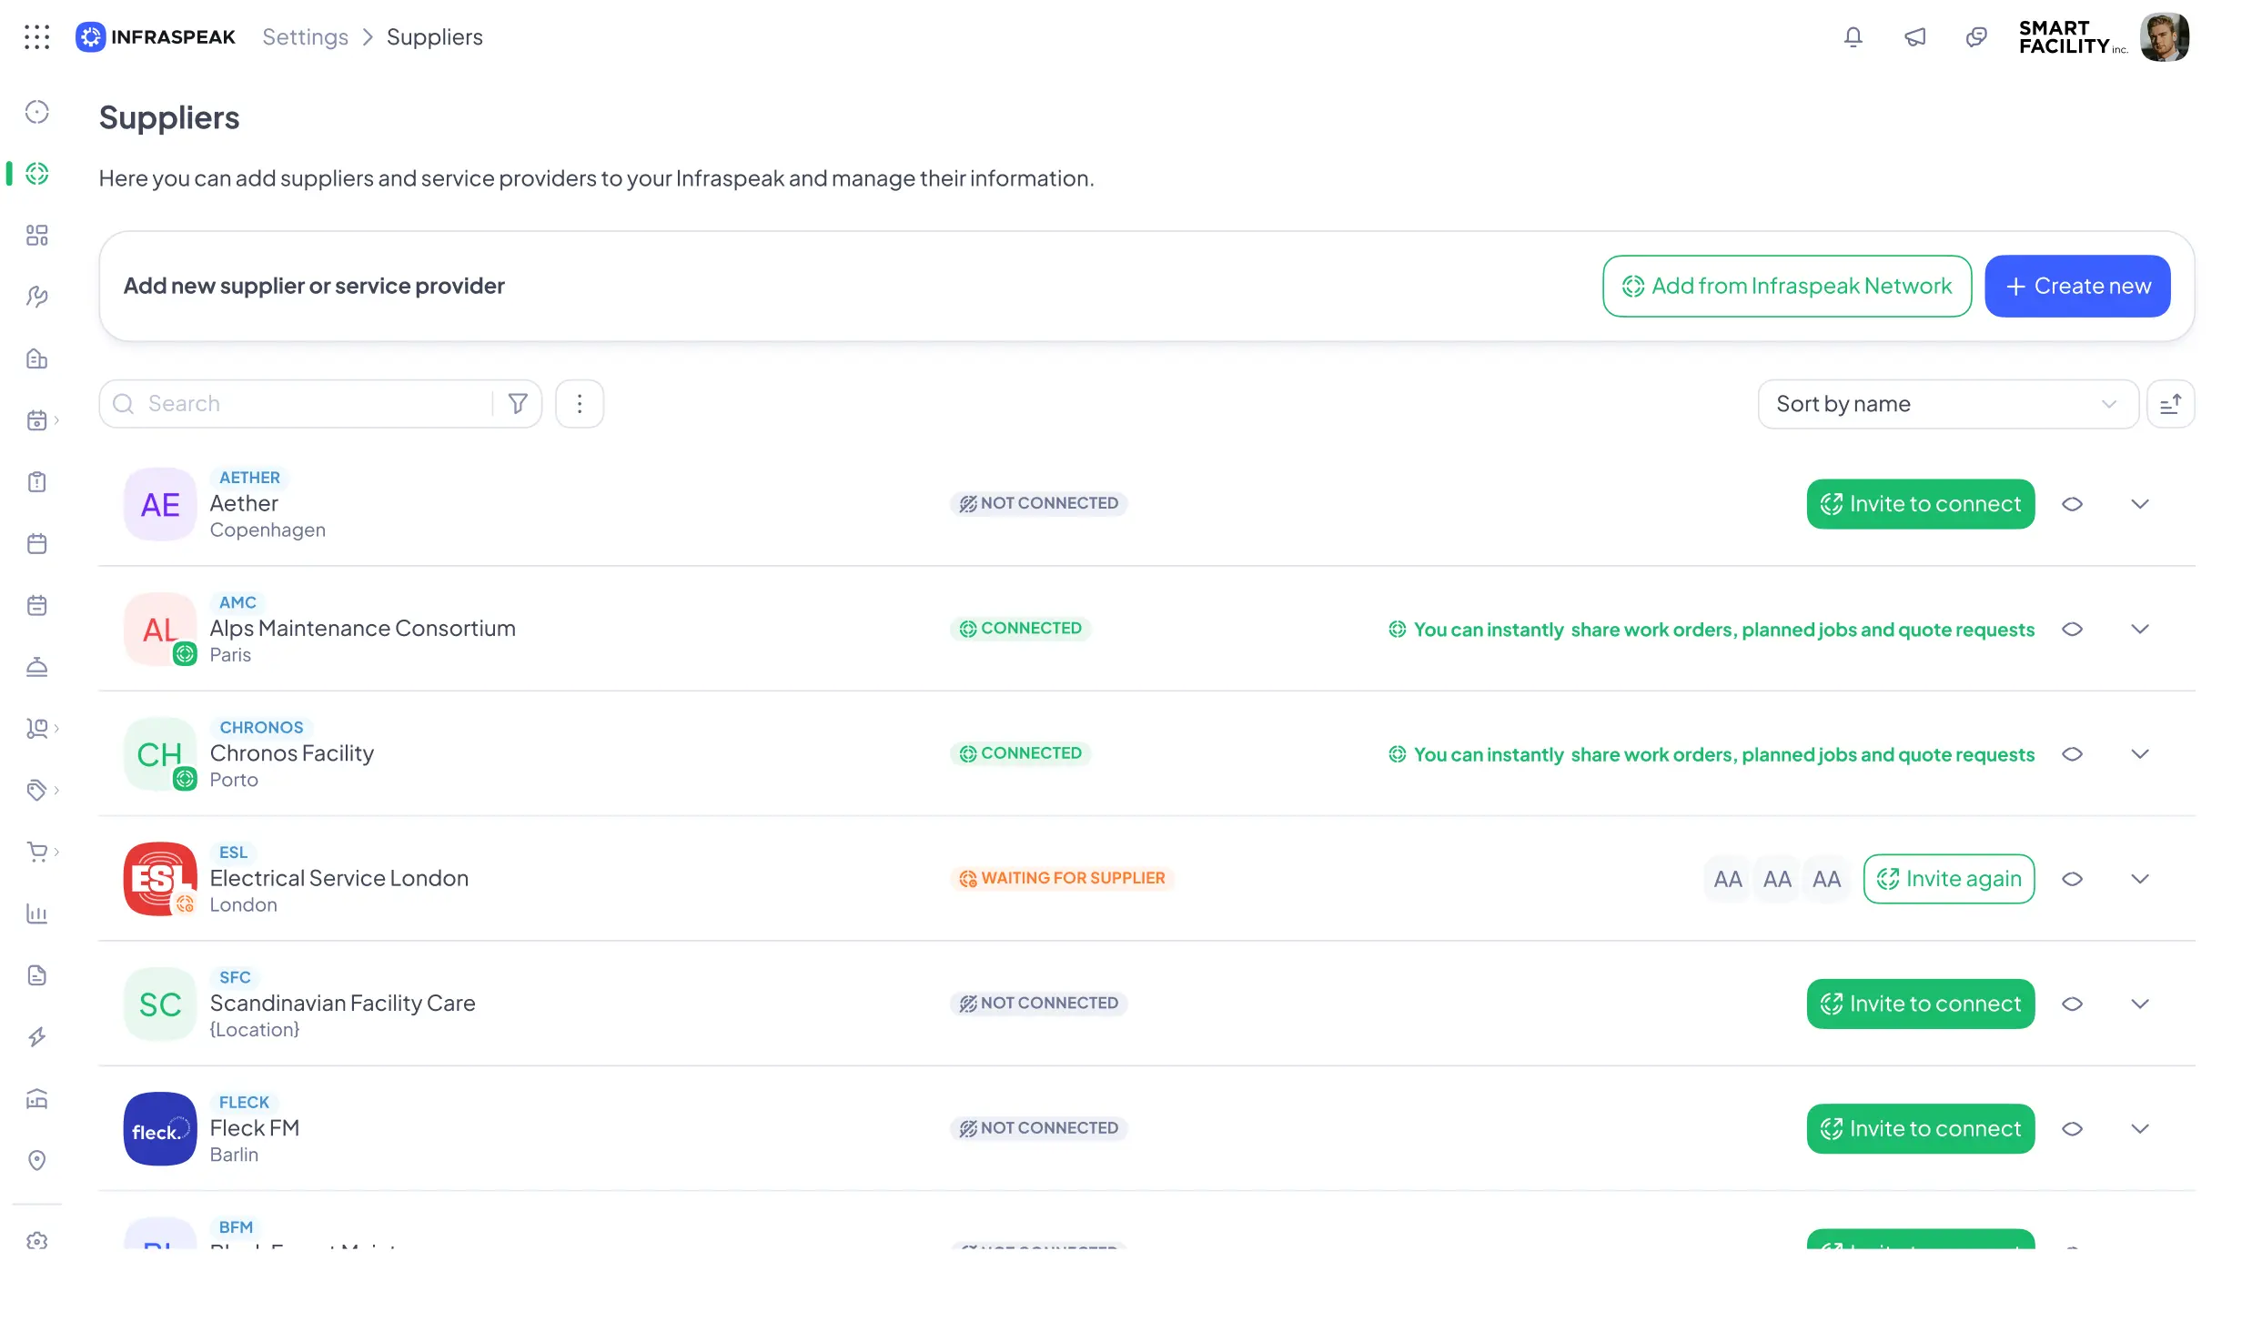Open the location pin sidebar icon

[x=37, y=1160]
